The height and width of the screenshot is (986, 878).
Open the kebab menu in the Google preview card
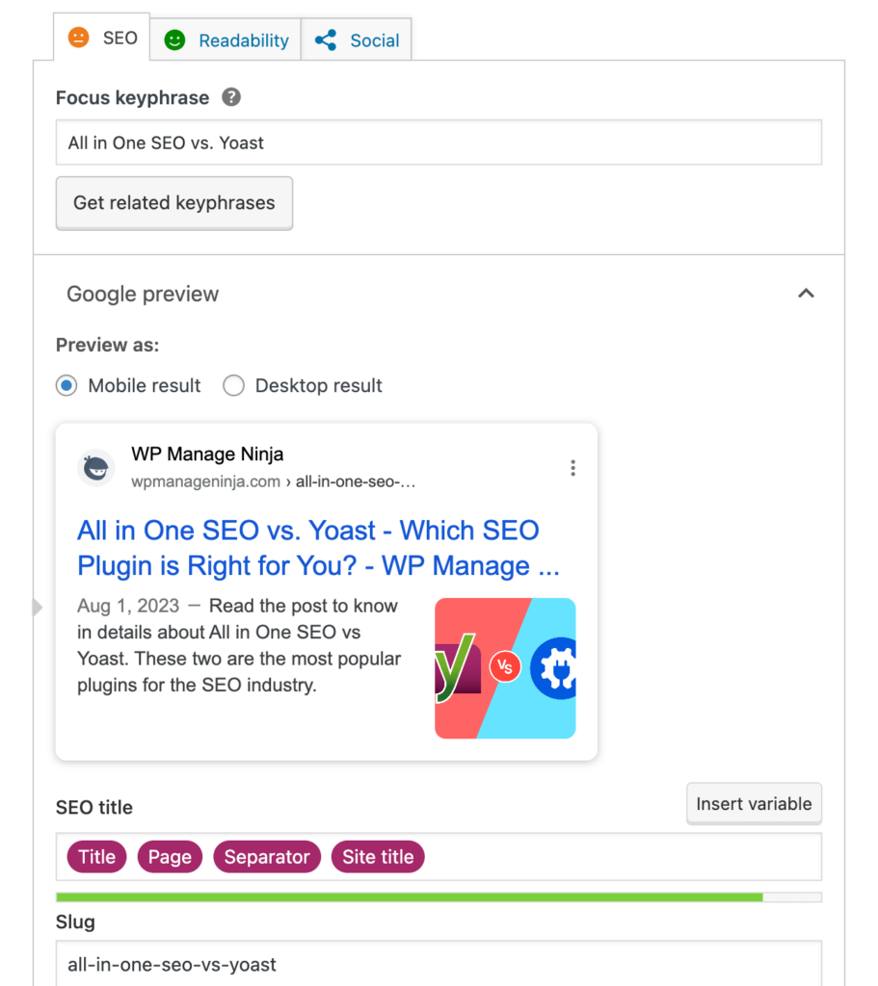(x=572, y=467)
